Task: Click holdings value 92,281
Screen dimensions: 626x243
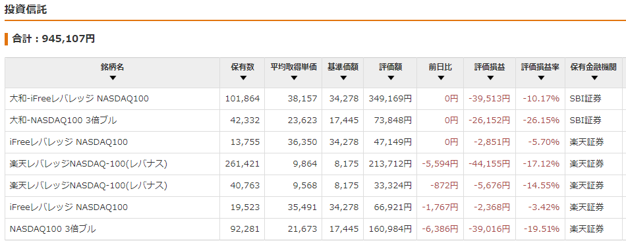Action: [245, 229]
